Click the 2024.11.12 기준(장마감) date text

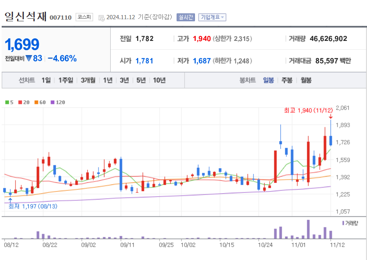pyautogui.click(x=139, y=17)
